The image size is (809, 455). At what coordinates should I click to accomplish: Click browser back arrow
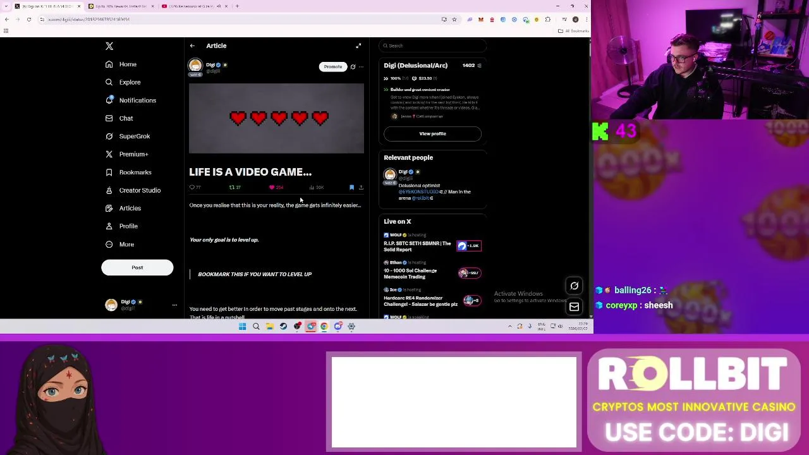6,20
